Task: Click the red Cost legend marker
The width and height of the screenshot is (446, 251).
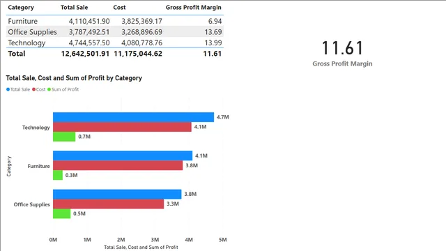Action: [x=34, y=89]
